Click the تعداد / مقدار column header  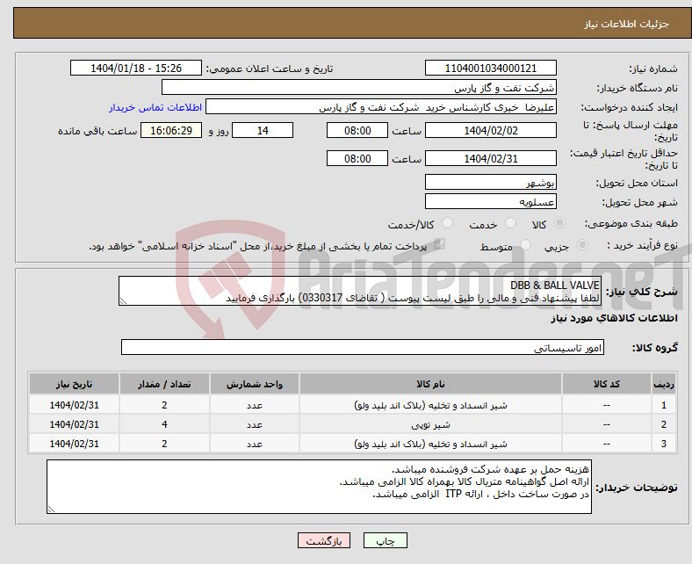[x=164, y=384]
